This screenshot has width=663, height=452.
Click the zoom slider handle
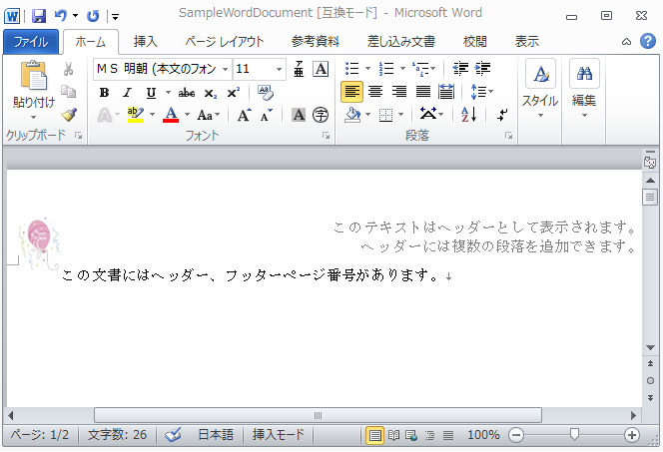574,435
